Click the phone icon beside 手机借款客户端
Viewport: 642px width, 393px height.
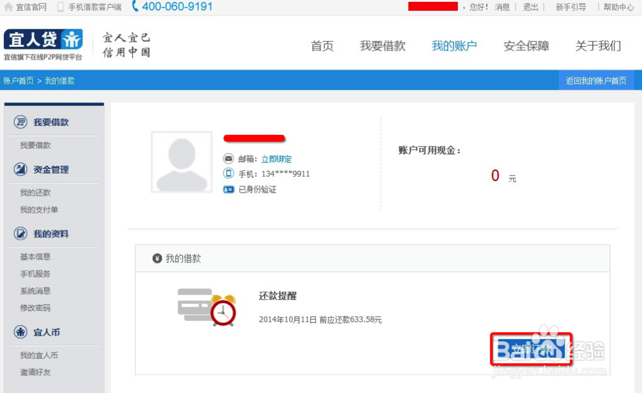pos(60,7)
